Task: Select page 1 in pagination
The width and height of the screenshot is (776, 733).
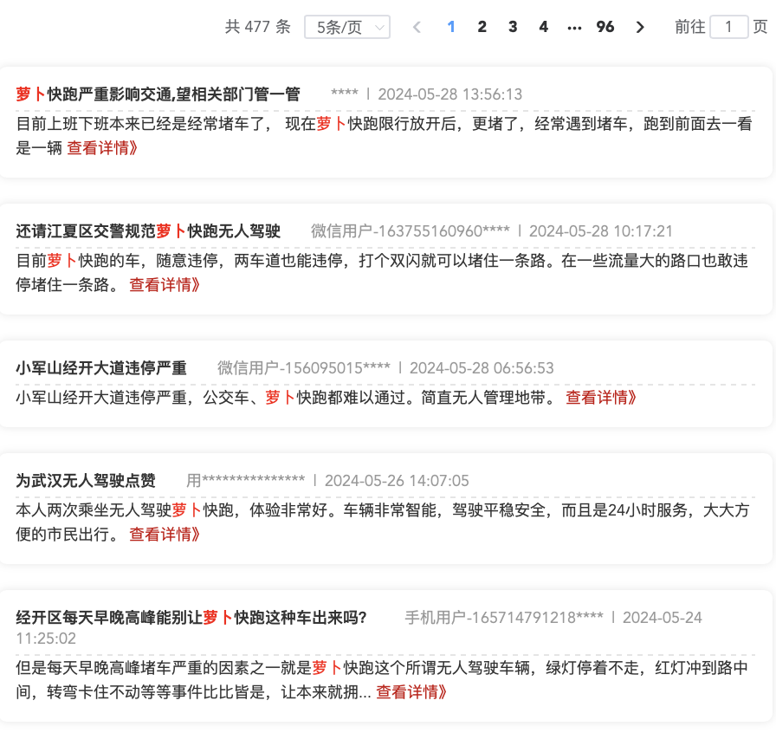Action: (x=451, y=27)
